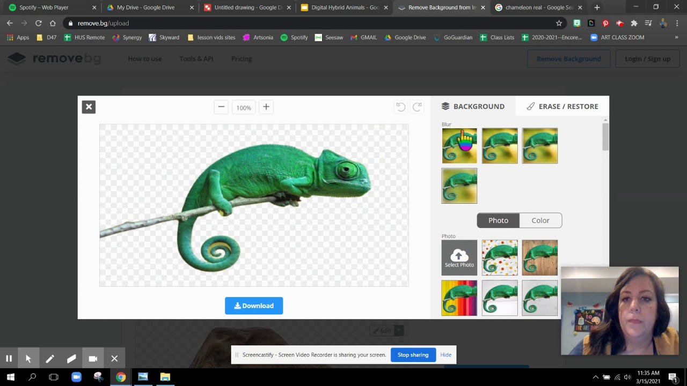Close the Screencastify drawing toolbar

[114, 359]
